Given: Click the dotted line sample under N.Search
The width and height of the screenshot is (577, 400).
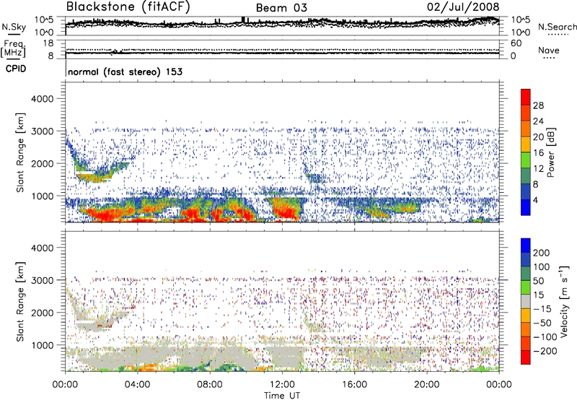Looking at the screenshot, I should [x=558, y=35].
